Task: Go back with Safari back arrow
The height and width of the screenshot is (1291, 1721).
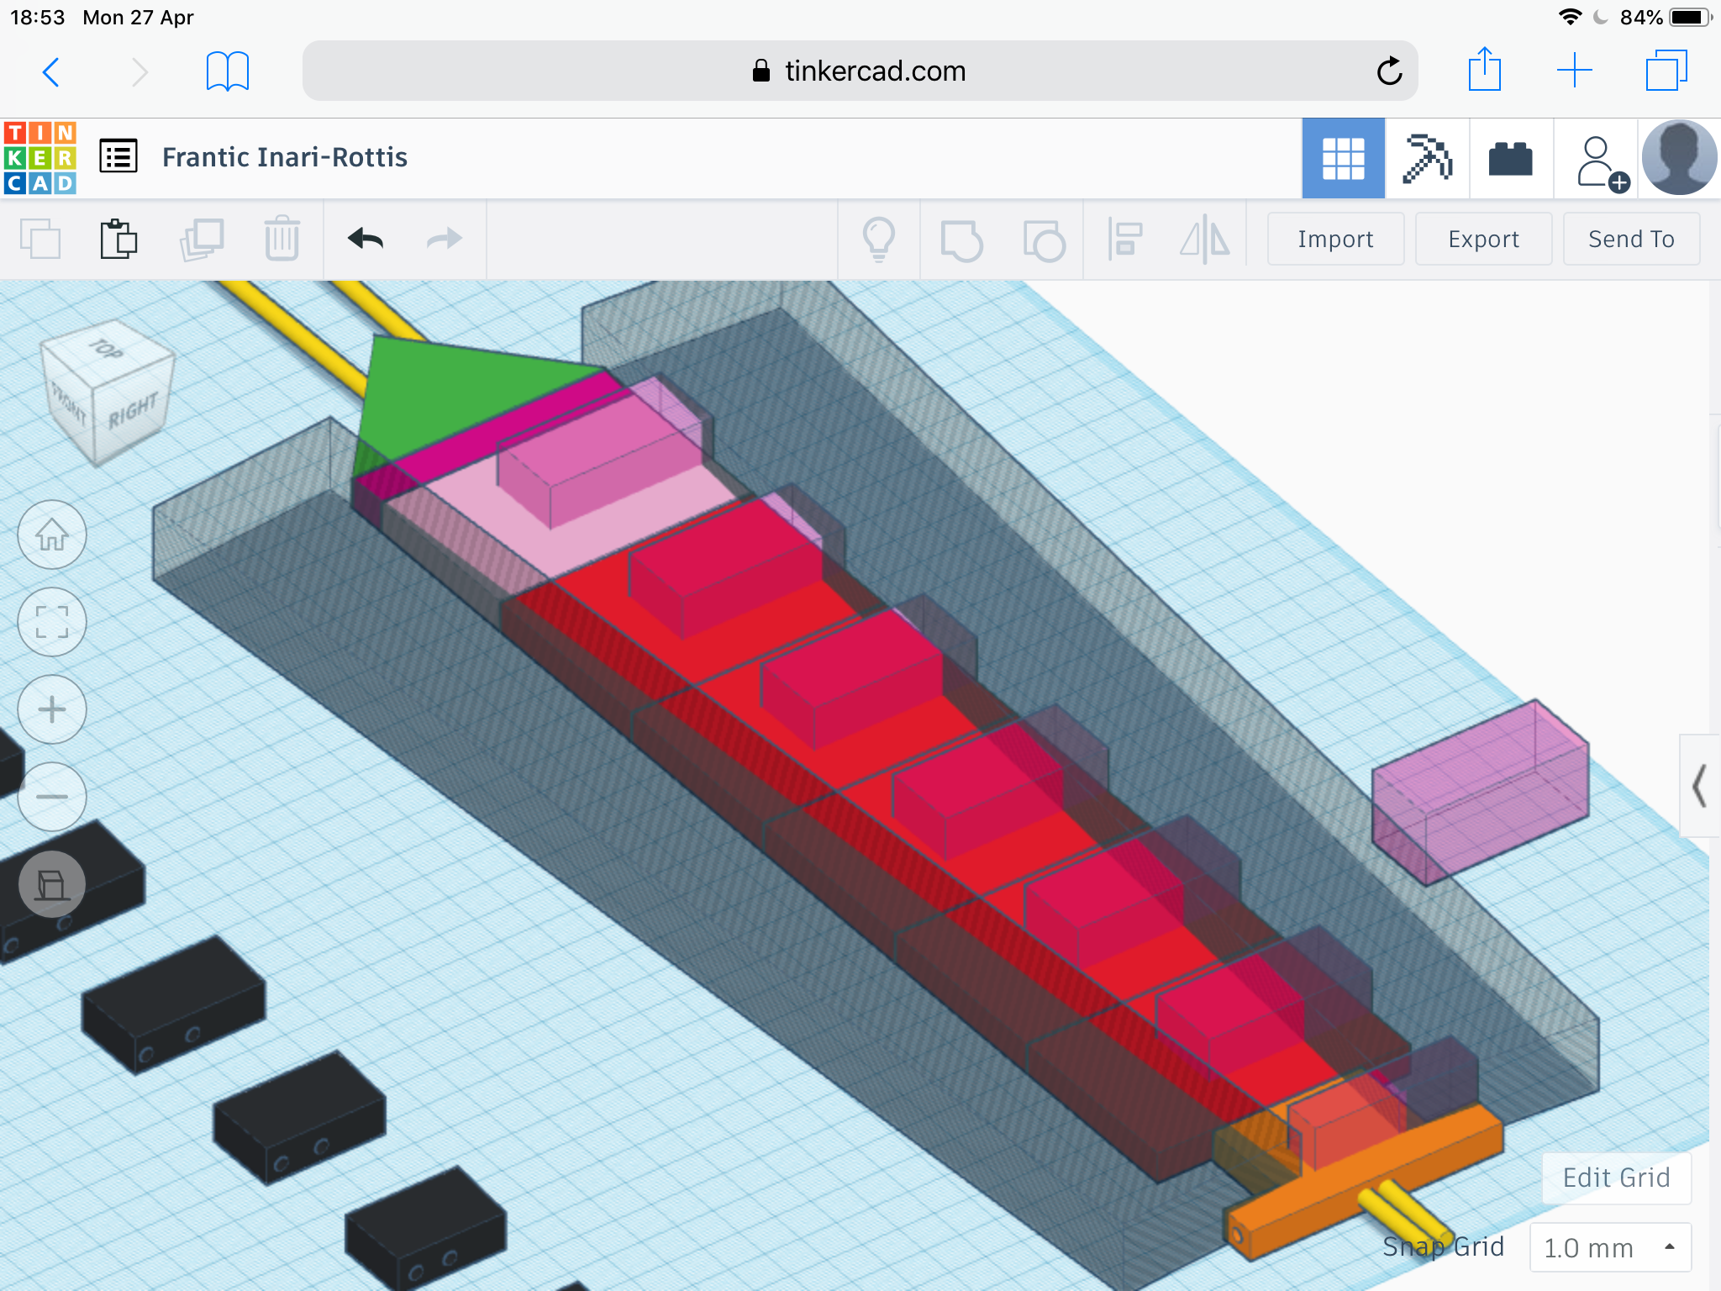Action: (52, 71)
